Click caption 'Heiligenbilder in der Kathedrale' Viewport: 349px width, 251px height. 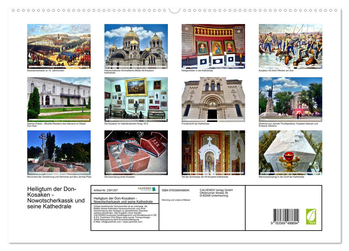tap(197, 71)
